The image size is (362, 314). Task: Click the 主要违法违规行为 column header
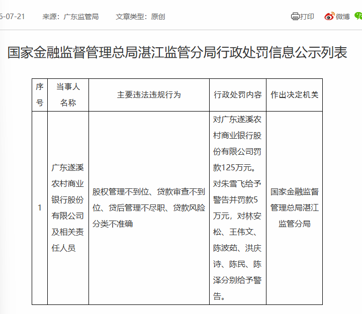149,95
